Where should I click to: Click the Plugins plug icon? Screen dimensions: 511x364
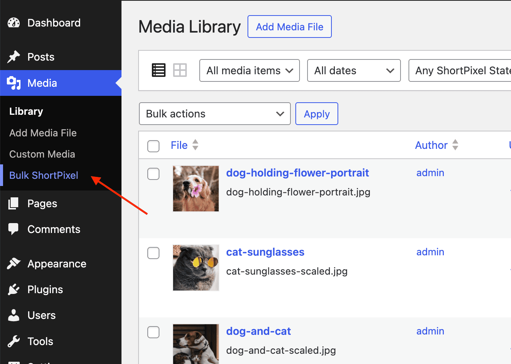pos(14,289)
